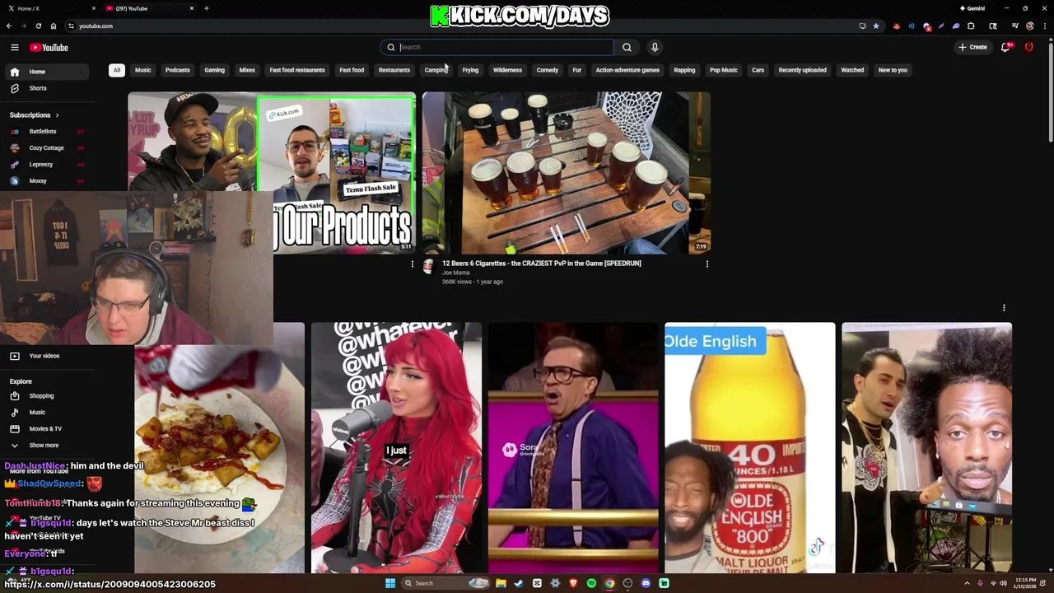Image resolution: width=1054 pixels, height=593 pixels.
Task: Open a new browser tab
Action: click(206, 8)
